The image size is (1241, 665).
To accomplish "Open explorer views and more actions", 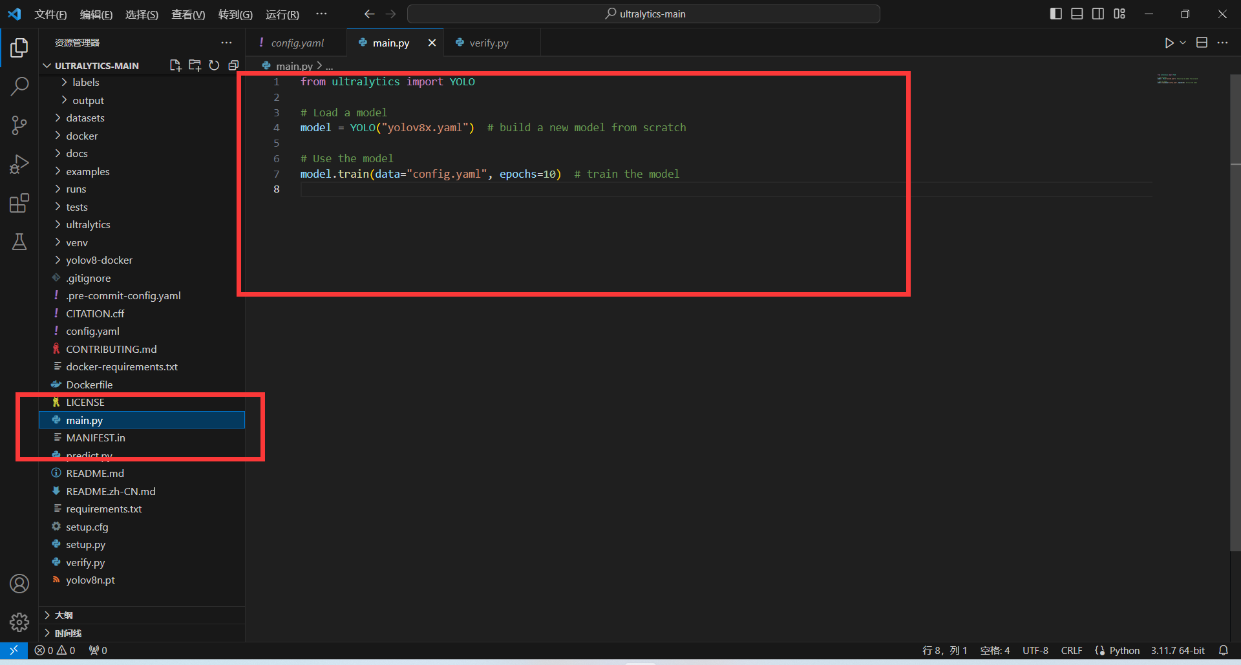I will tap(226, 43).
